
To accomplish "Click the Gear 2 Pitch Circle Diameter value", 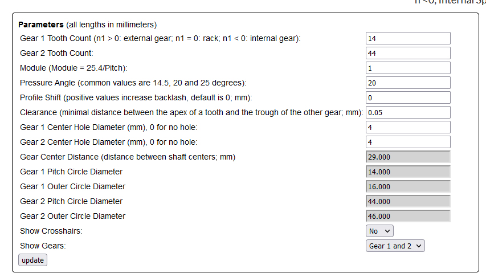I will pyautogui.click(x=408, y=201).
